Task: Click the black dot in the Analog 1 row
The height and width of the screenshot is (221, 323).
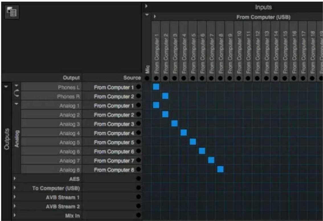Action: pos(139,105)
